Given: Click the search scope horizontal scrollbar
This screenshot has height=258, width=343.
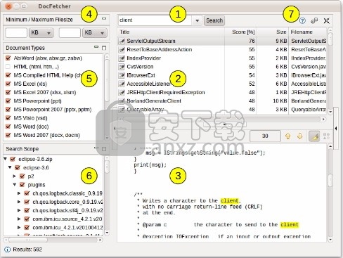Looking at the screenshot, I should click(x=53, y=240).
